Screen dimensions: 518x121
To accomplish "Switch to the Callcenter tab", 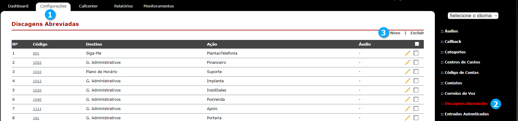I will [88, 6].
